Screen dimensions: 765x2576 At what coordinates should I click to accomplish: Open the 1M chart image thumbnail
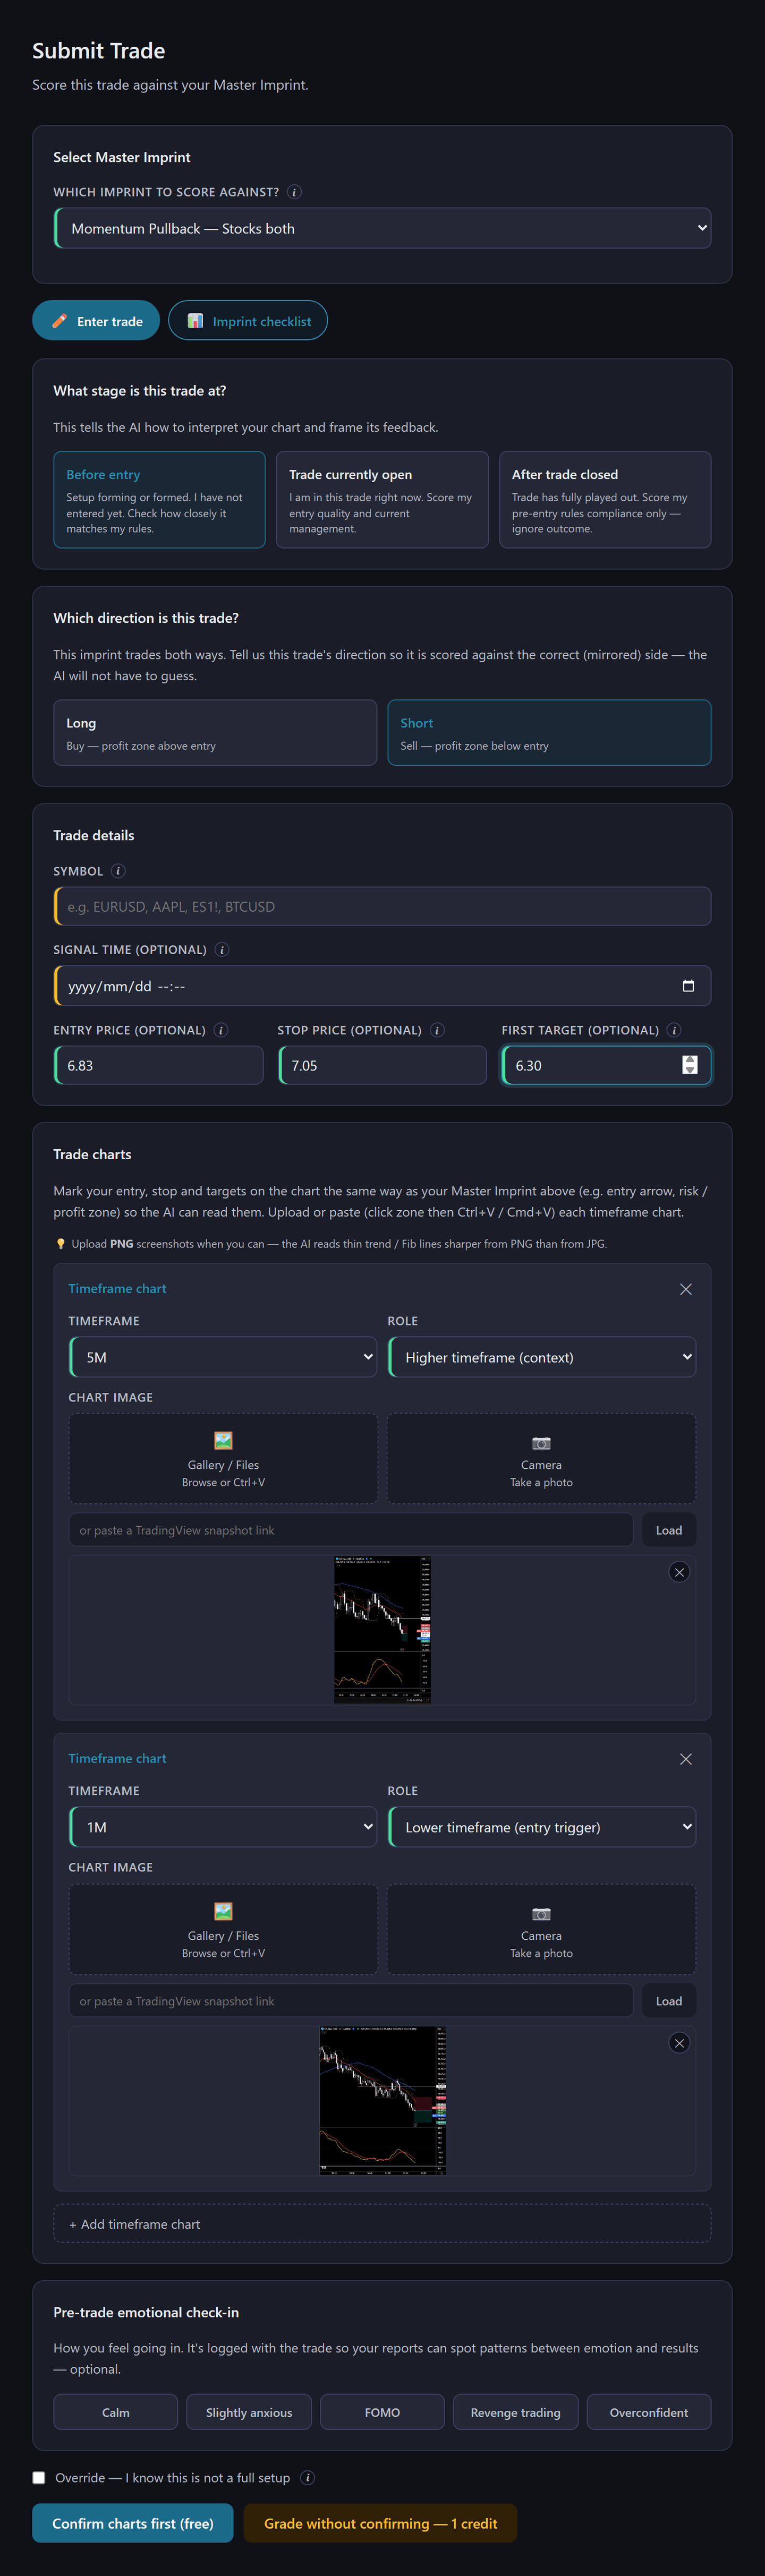tap(382, 2100)
